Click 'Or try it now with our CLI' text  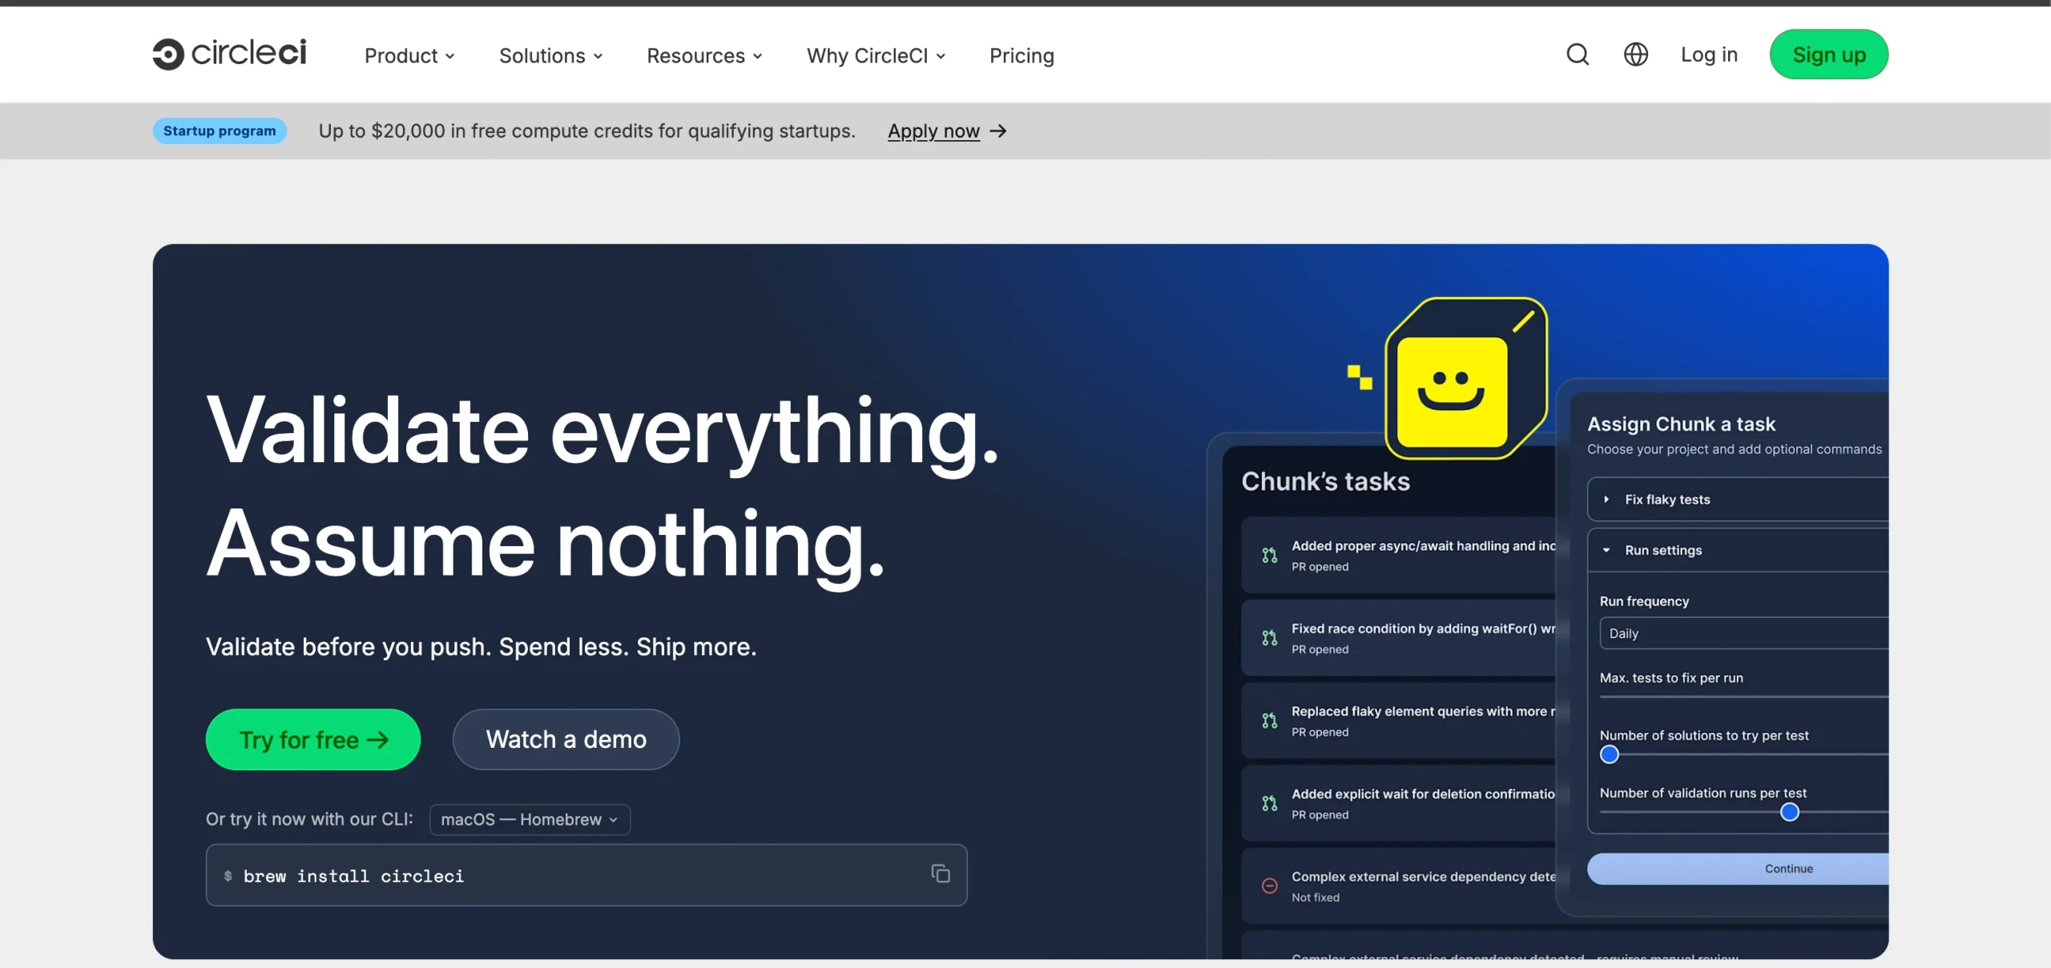point(309,819)
